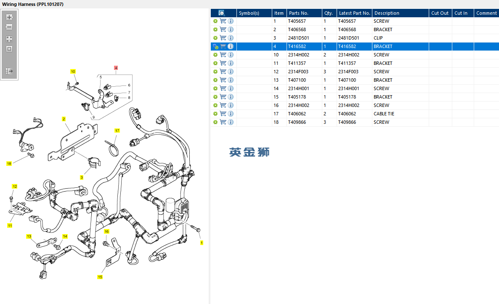The image size is (499, 304).
Task: Click assembly gear icon on selected row 4
Action: tap(215, 46)
